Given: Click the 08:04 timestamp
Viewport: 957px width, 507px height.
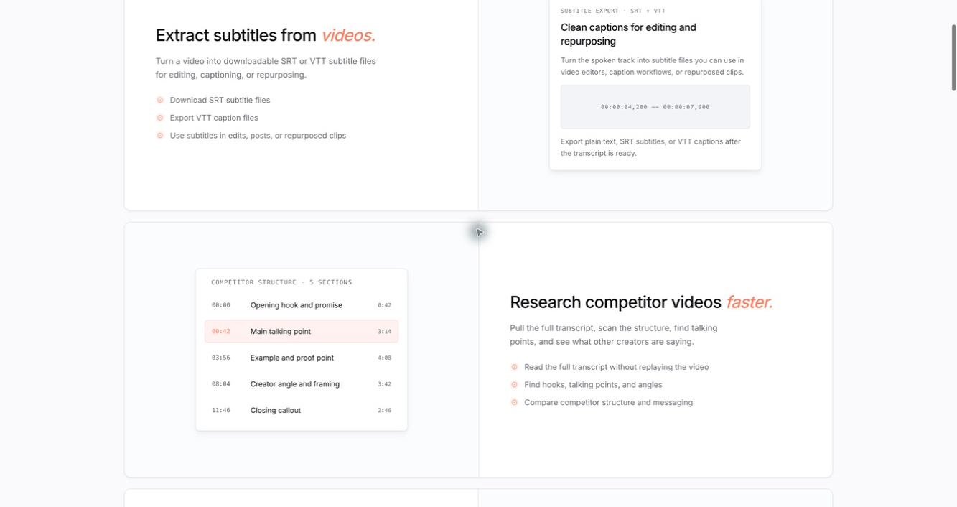Looking at the screenshot, I should coord(221,384).
